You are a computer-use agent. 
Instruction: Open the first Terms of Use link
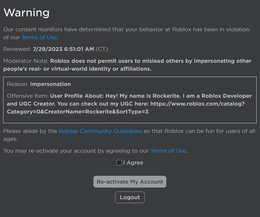point(39,37)
